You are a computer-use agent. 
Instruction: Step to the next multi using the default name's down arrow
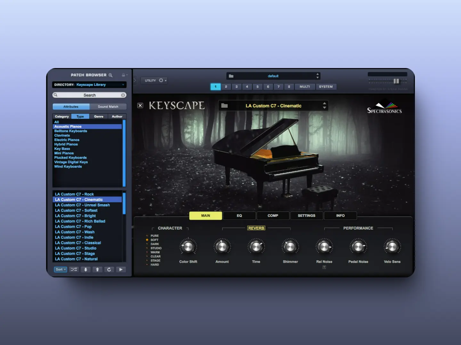pyautogui.click(x=318, y=78)
